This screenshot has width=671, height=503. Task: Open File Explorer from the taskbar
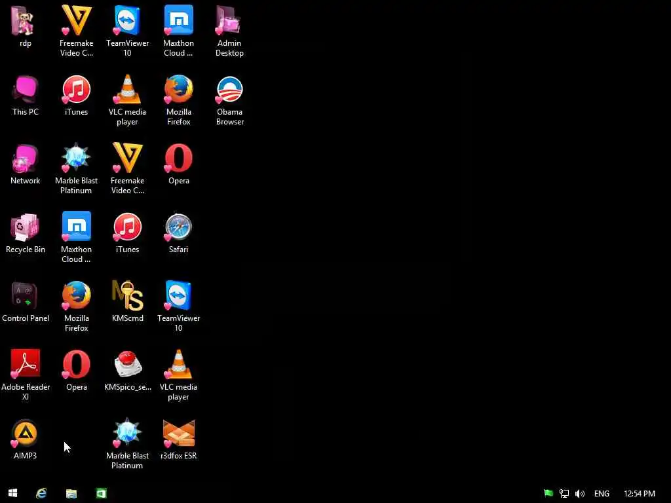71,494
